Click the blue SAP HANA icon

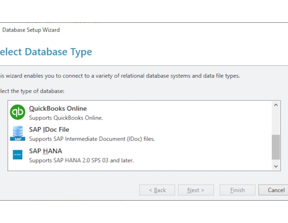coord(17,155)
